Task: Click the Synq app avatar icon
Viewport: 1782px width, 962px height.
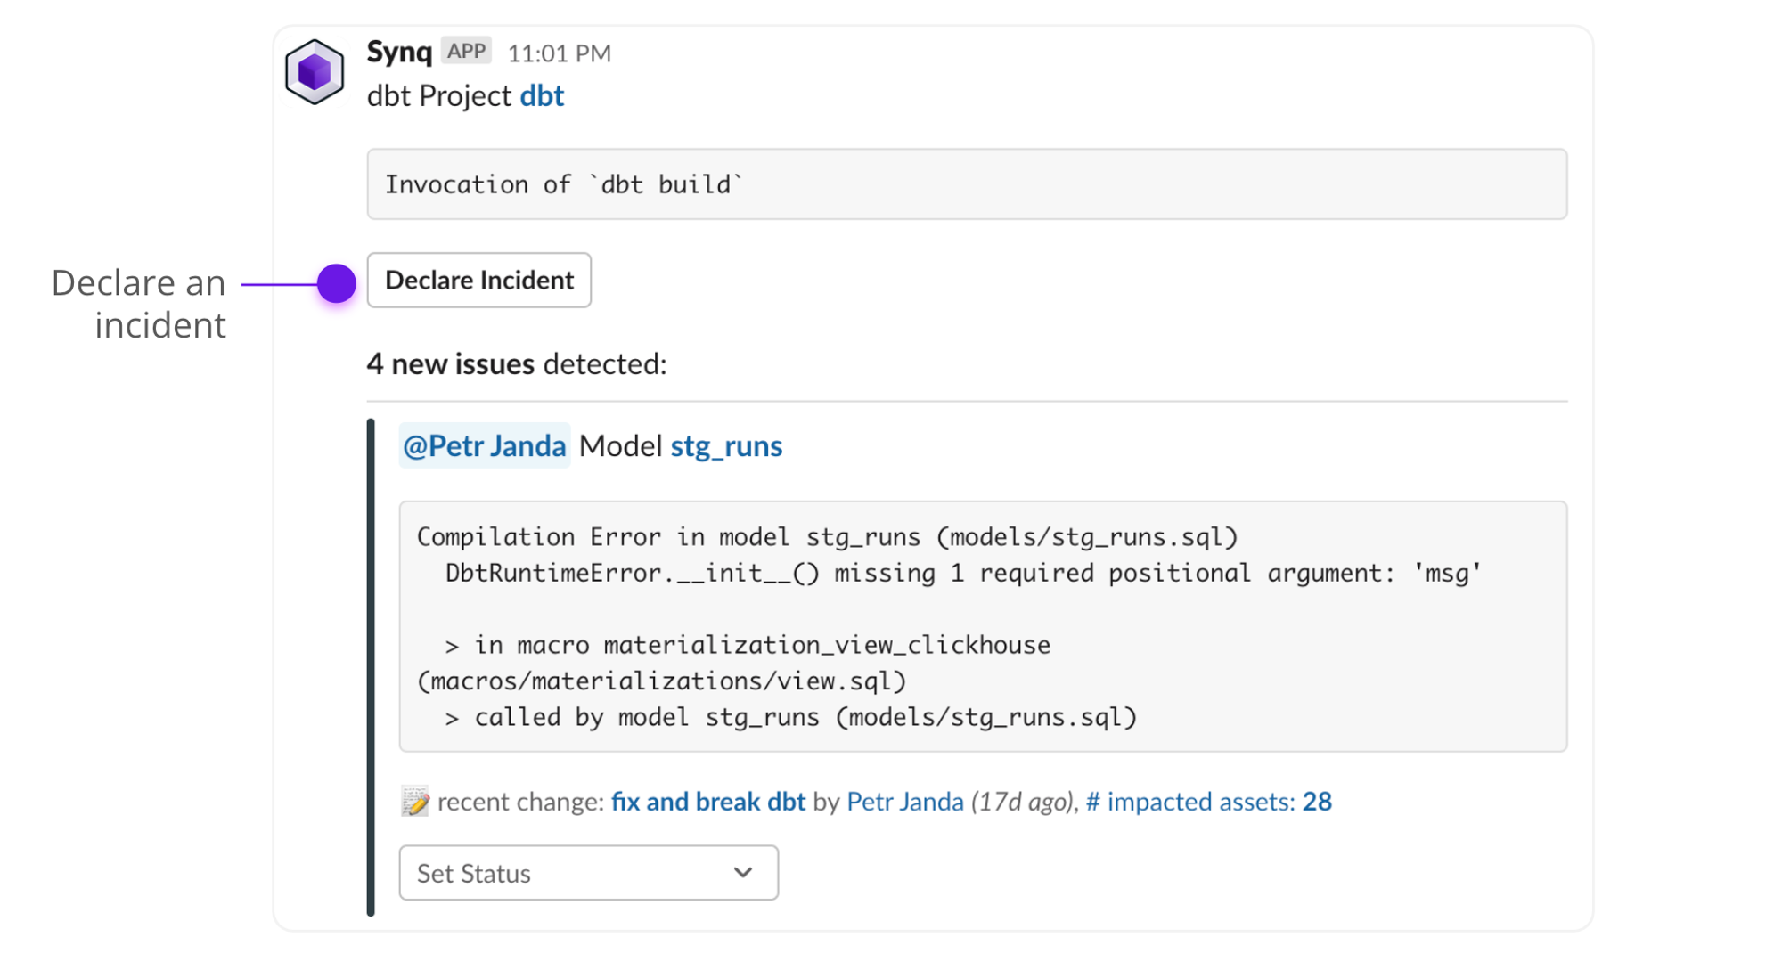Action: [314, 71]
